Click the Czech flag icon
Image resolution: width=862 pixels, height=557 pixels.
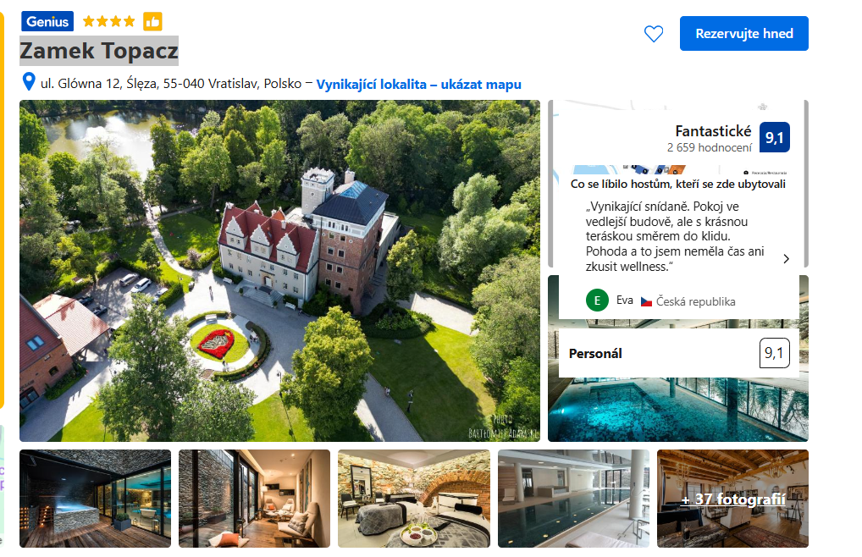647,301
